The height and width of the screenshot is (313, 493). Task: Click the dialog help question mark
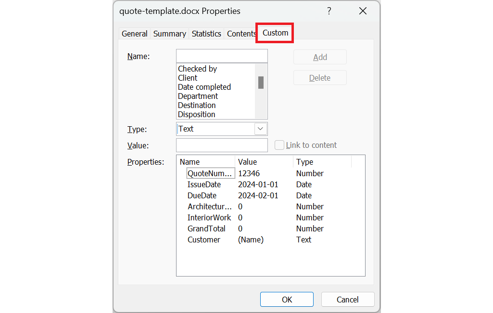(x=329, y=11)
